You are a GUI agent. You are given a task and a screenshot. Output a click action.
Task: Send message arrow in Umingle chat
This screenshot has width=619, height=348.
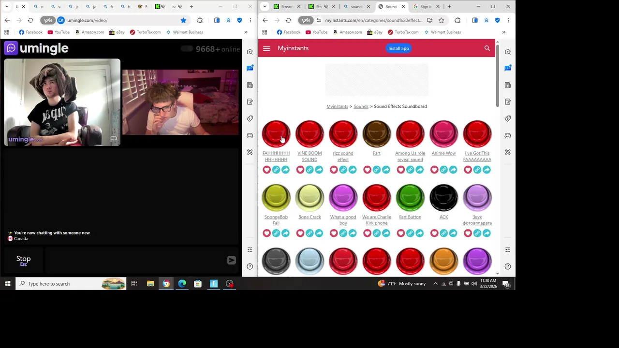point(231,261)
